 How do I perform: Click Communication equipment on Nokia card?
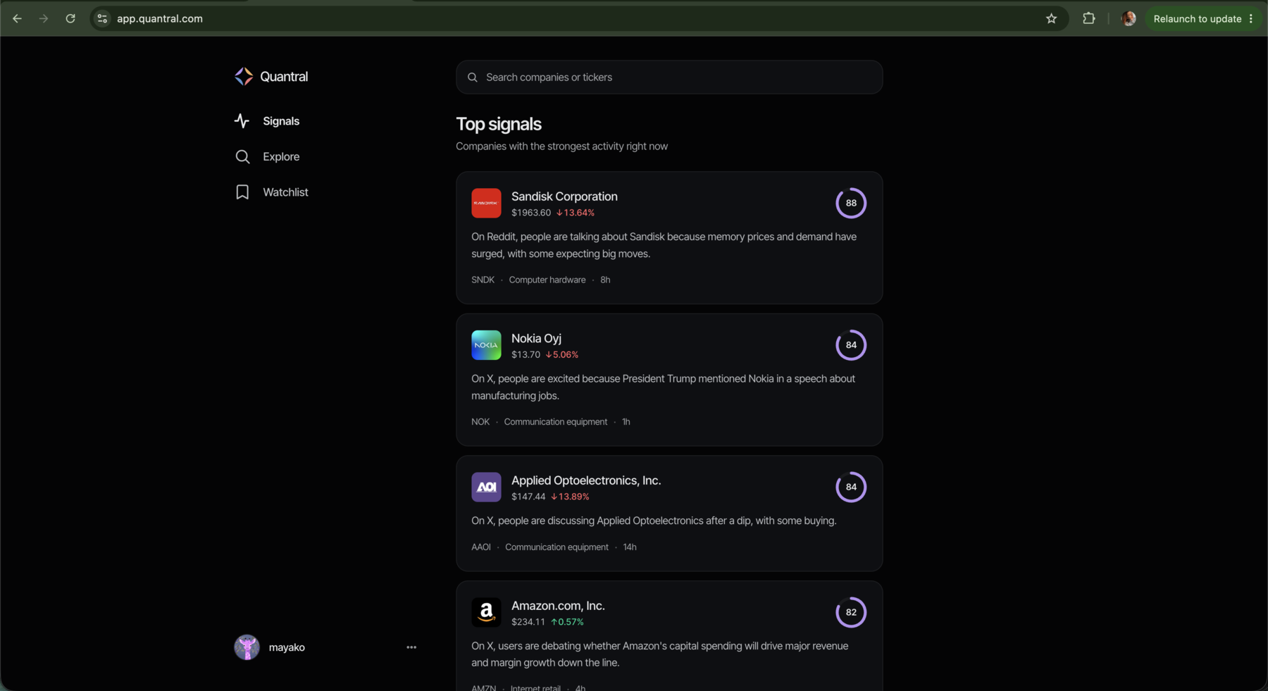tap(556, 422)
